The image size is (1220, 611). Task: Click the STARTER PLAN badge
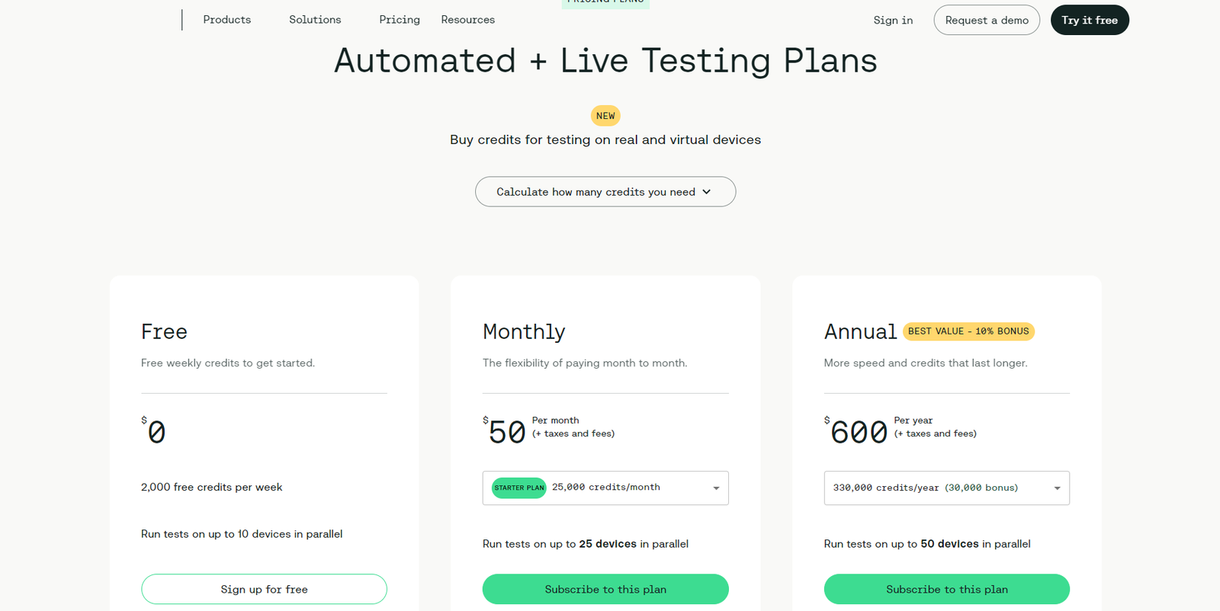point(518,488)
